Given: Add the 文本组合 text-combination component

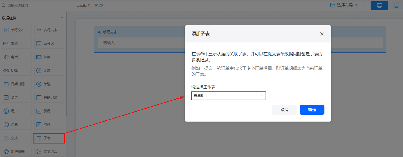Looking at the screenshot, I should pyautogui.click(x=49, y=152).
